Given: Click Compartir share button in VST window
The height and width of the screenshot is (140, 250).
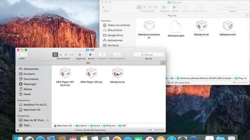Looking at the screenshot, I should [102, 54].
